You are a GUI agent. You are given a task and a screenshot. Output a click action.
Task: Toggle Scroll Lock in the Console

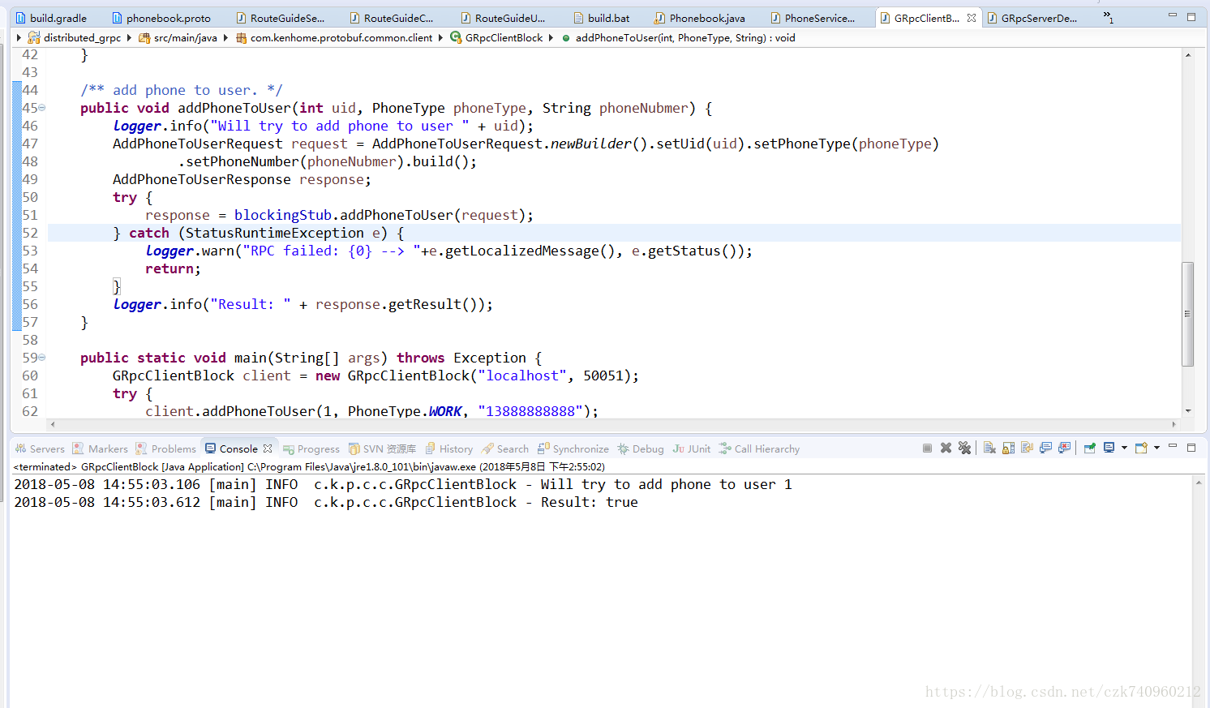1008,448
